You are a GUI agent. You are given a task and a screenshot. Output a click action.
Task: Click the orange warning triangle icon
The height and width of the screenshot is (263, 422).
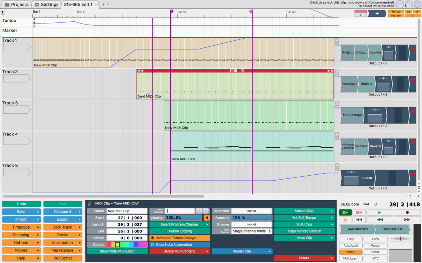coord(345,220)
